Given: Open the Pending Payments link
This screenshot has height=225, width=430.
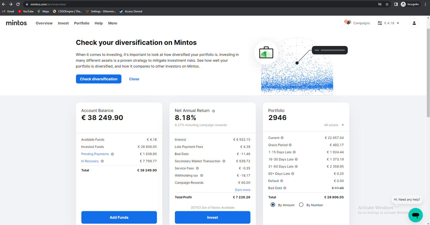Looking at the screenshot, I should (x=95, y=154).
